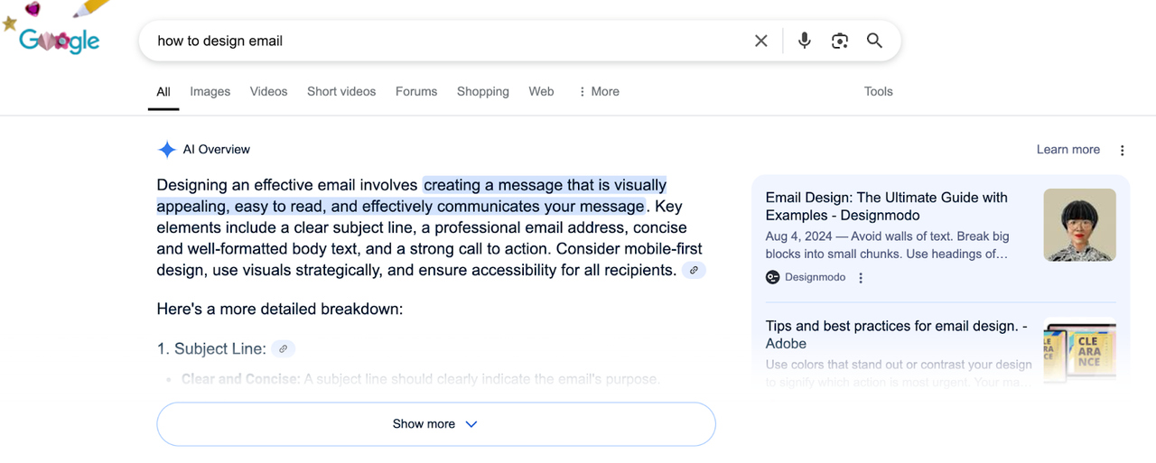Open the source link icon after first paragraph
This screenshot has height=463, width=1156.
tap(694, 270)
